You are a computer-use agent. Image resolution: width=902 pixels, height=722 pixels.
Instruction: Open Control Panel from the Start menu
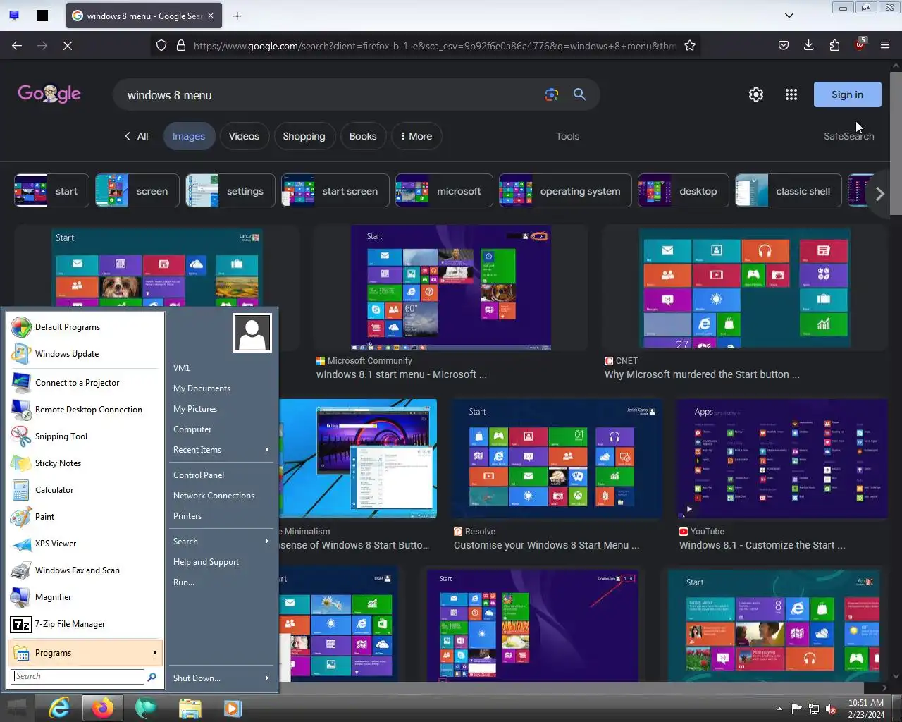coord(221,475)
